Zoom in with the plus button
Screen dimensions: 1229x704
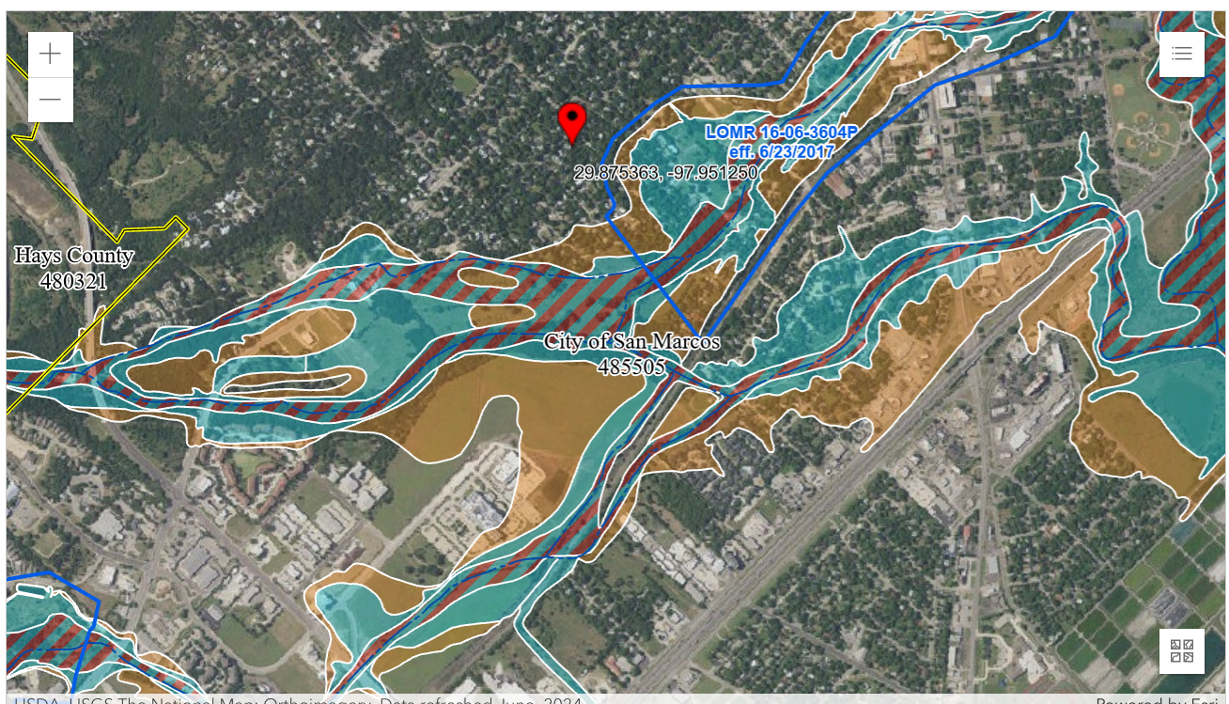click(x=51, y=55)
